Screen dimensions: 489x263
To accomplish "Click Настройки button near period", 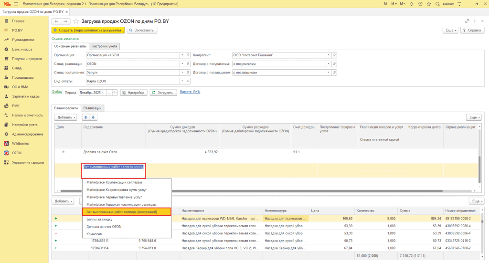I will pyautogui.click(x=134, y=93).
